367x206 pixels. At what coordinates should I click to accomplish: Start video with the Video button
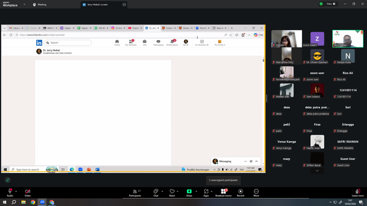[28, 193]
